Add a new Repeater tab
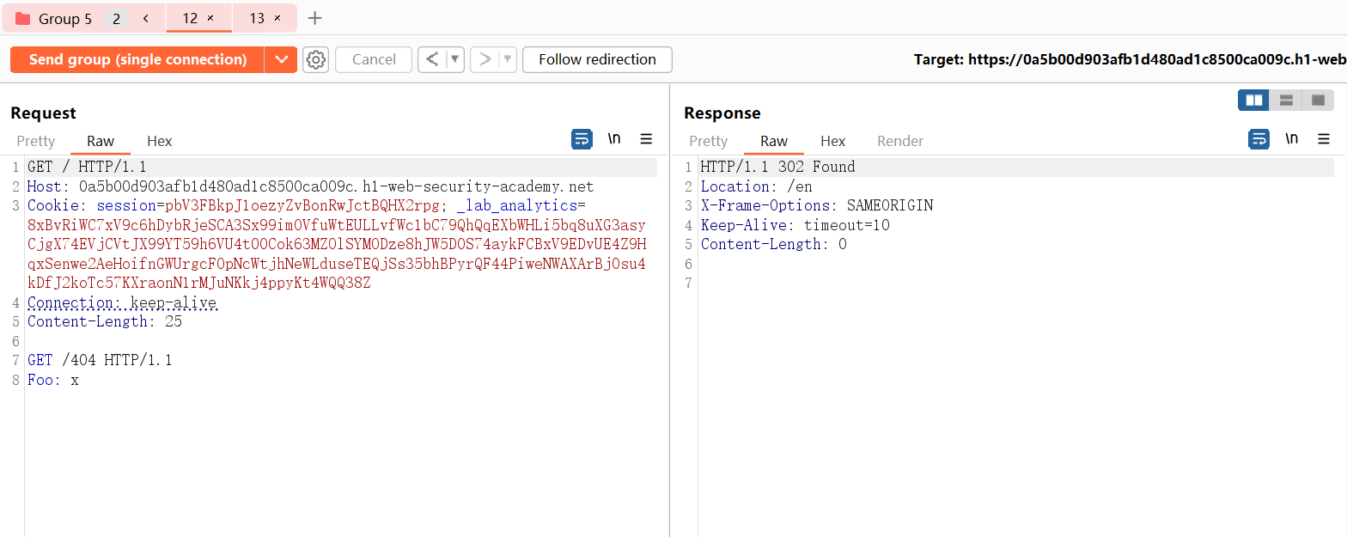Viewport: 1347px width, 537px height. (x=315, y=18)
